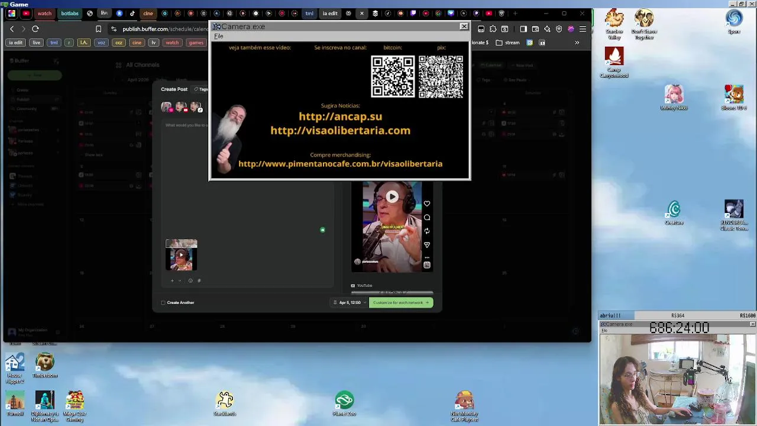This screenshot has height=426, width=757.
Task: Switch to the 'botlabs' browser tab
Action: pyautogui.click(x=69, y=13)
